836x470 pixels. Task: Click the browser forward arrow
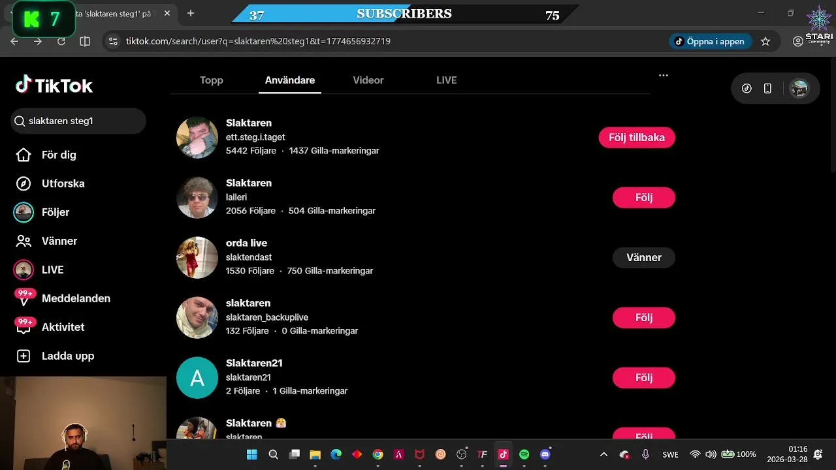[38, 41]
